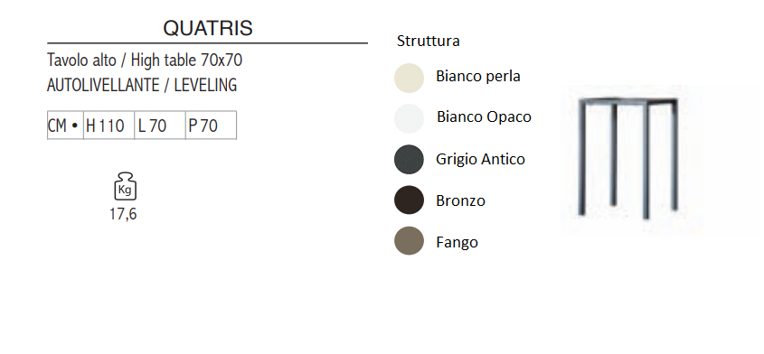Click the H 110 height cell
The image size is (764, 354).
(x=108, y=126)
